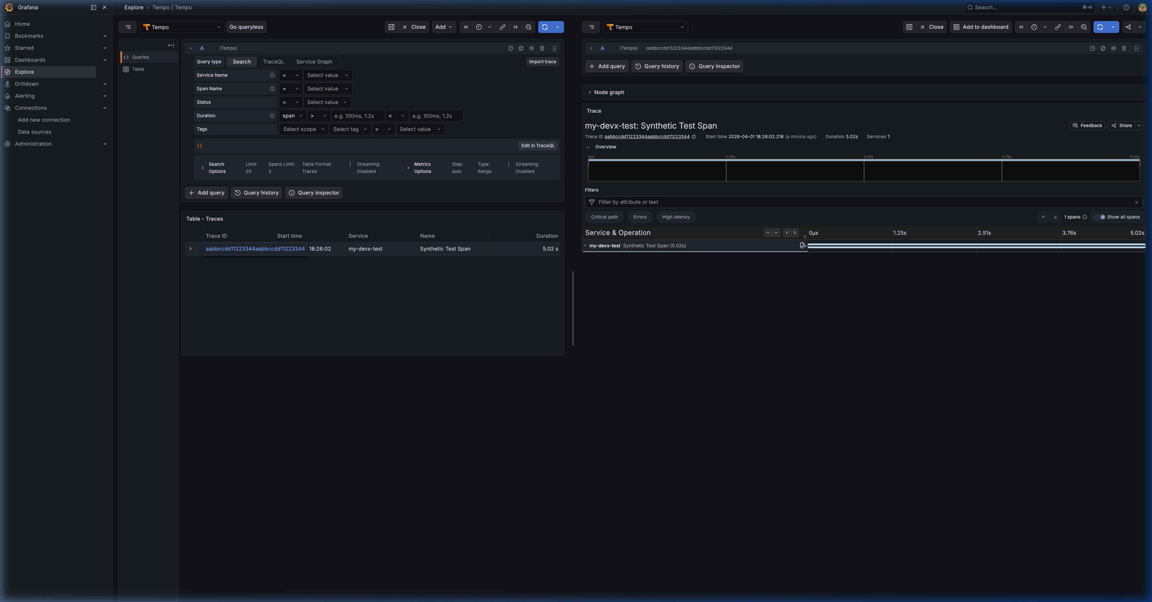Open the Duration span scope dropdown
This screenshot has height=602, width=1152.
(292, 116)
